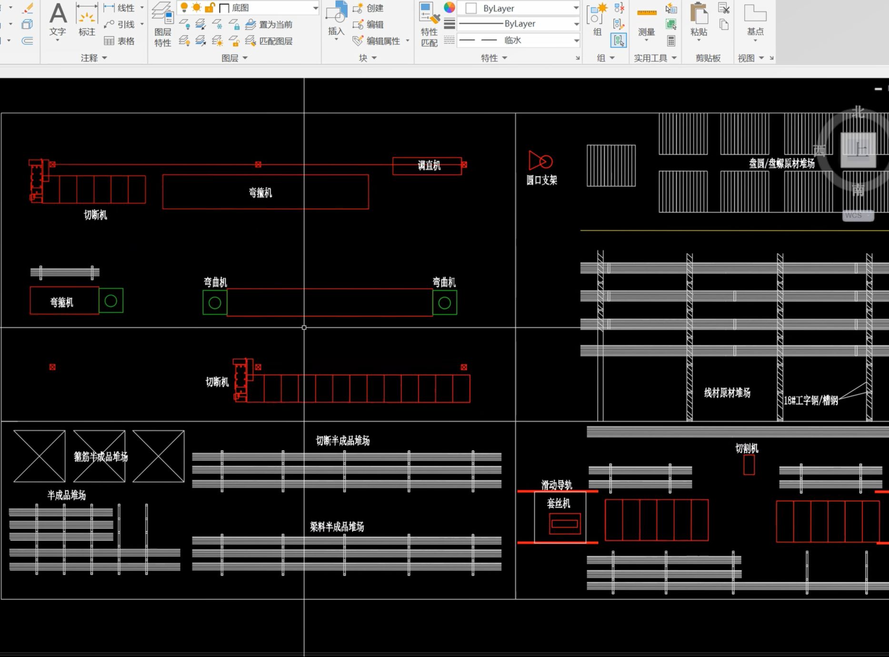This screenshot has height=657, width=889.
Task: Click the 置为当前 button
Action: click(x=269, y=24)
